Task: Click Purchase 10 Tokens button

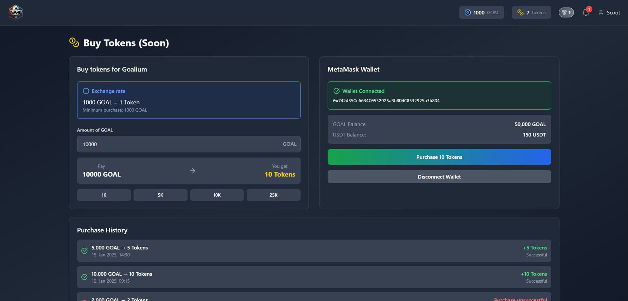Action: 439,157
